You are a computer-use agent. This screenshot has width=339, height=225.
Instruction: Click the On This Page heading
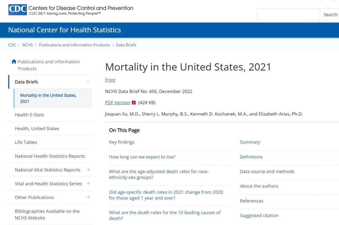(x=124, y=130)
